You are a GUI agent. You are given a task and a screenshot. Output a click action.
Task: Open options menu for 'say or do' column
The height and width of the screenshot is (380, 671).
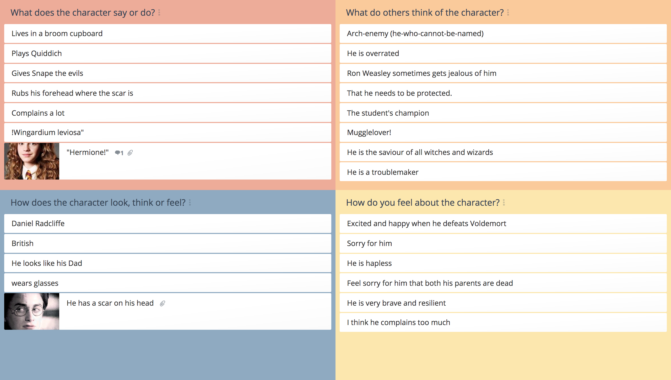tap(159, 13)
